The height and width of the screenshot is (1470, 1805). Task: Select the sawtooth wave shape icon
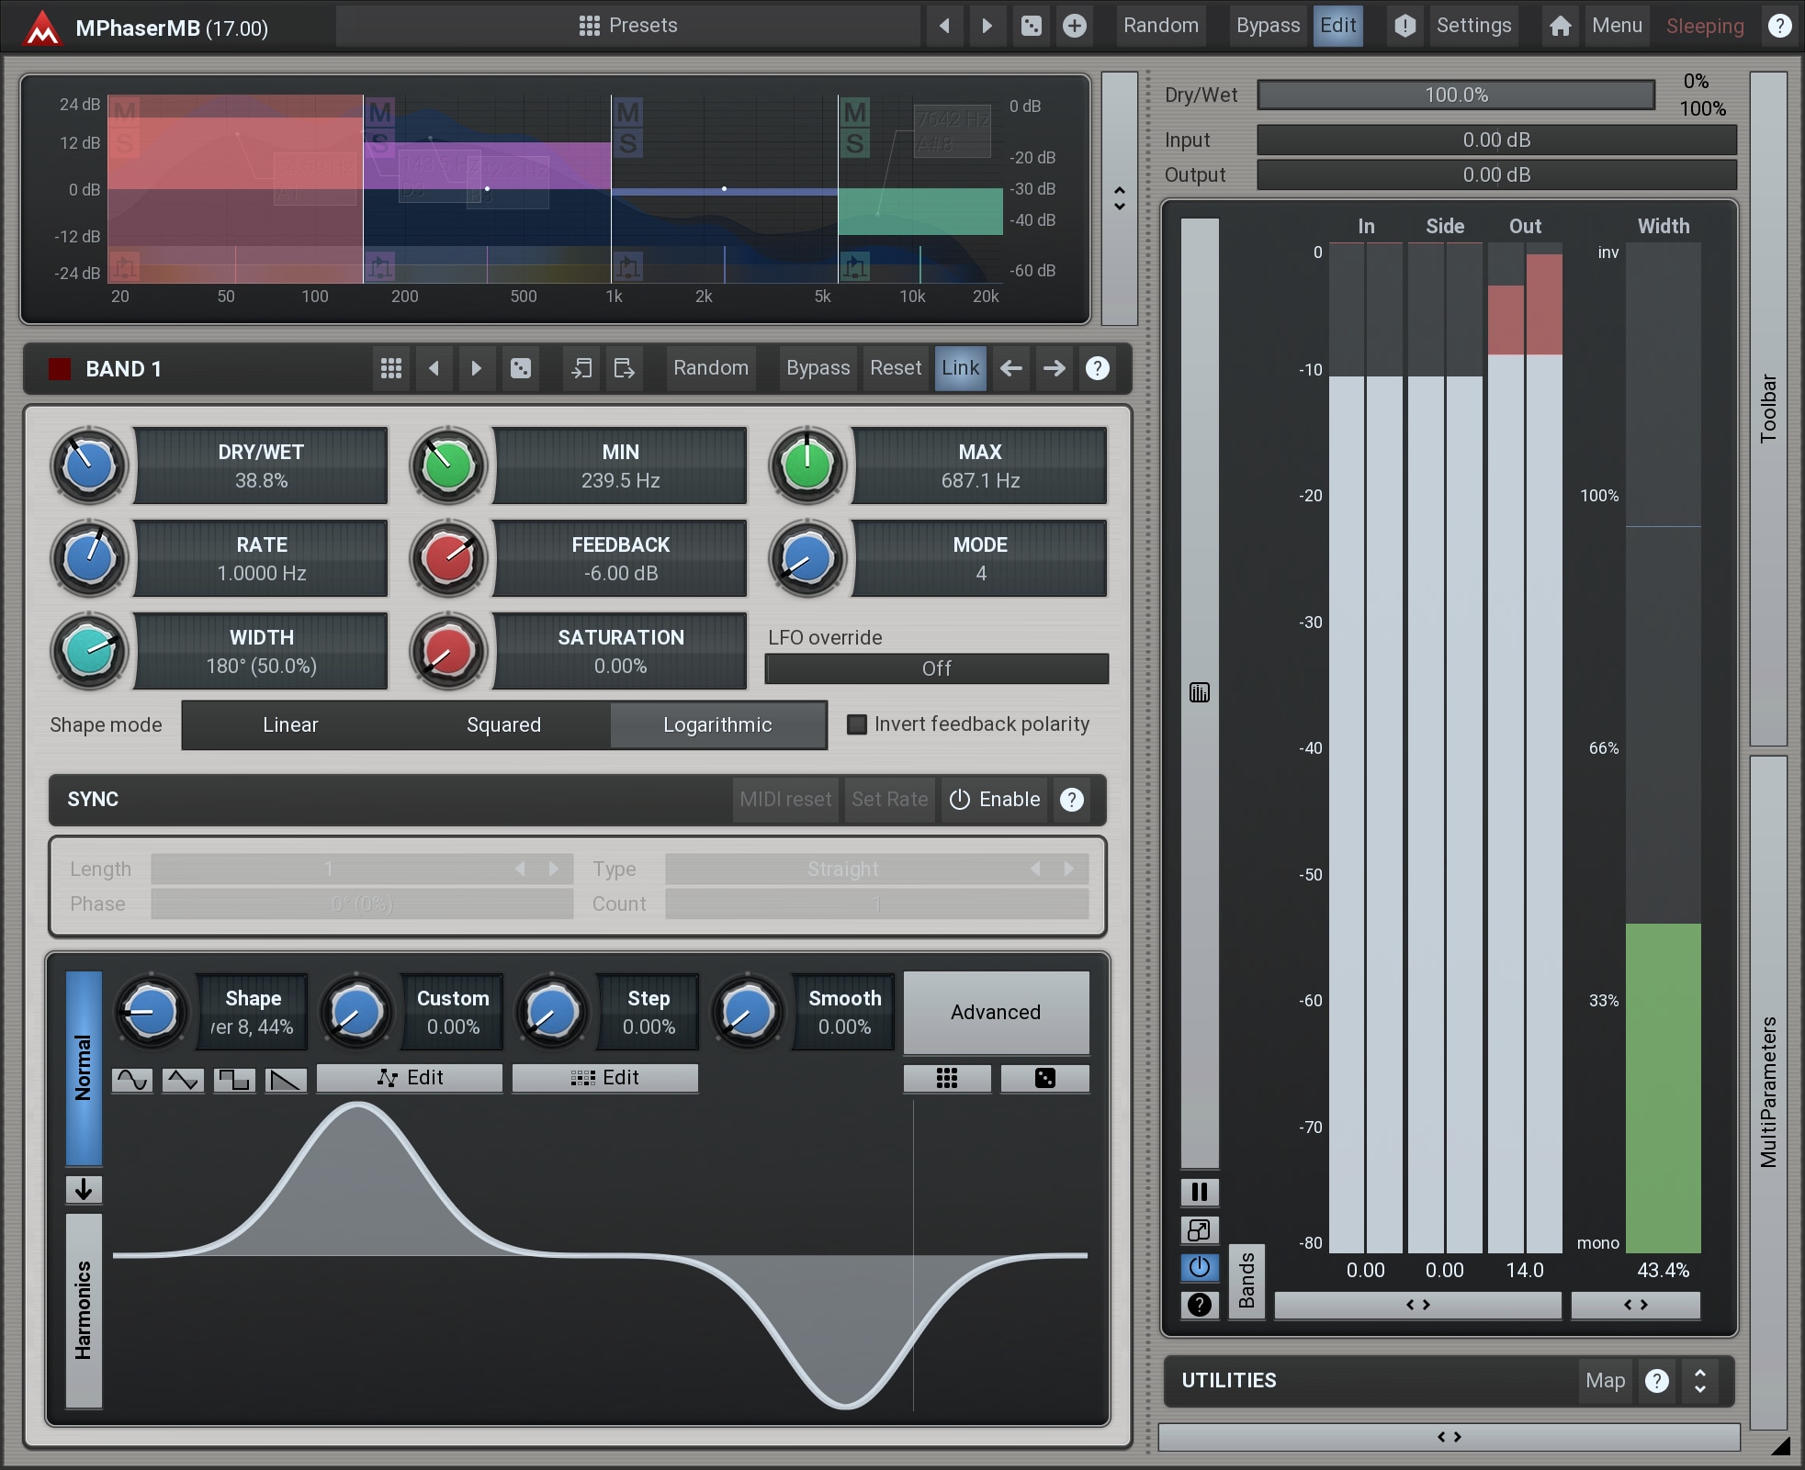[286, 1080]
